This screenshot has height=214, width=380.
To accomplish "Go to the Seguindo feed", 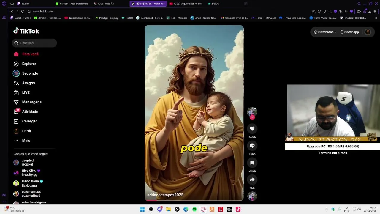I will [26, 73].
